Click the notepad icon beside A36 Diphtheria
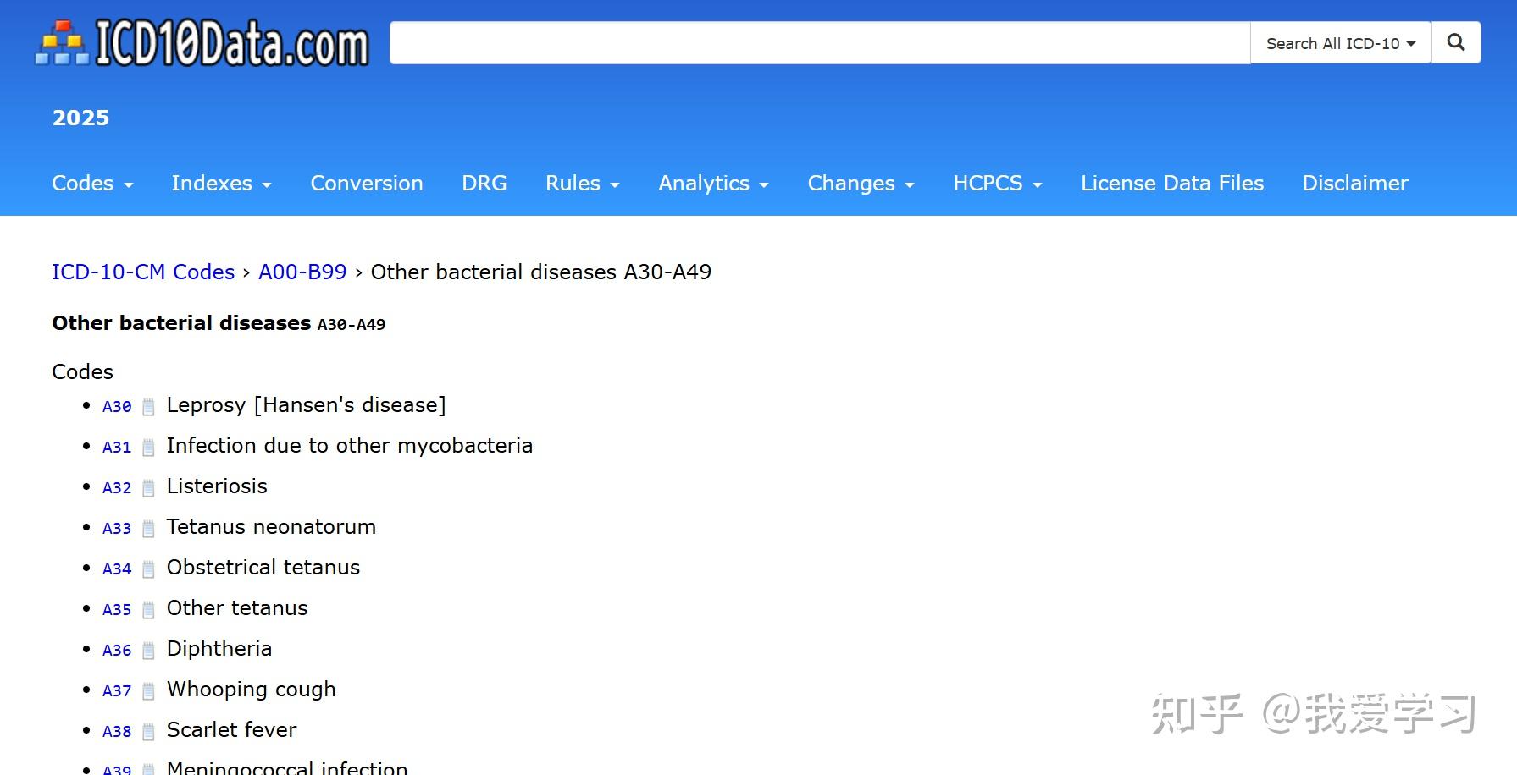The image size is (1517, 775). 148,651
